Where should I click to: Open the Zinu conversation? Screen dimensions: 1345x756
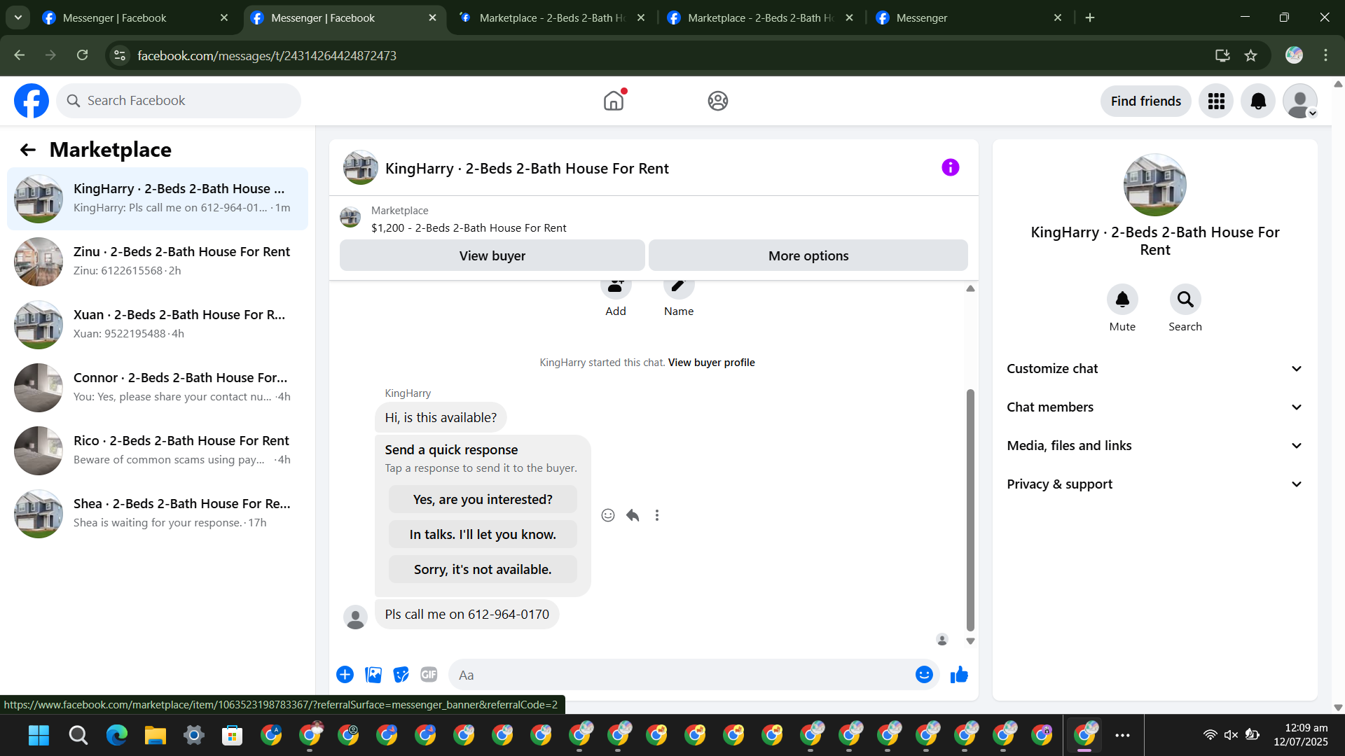158,262
